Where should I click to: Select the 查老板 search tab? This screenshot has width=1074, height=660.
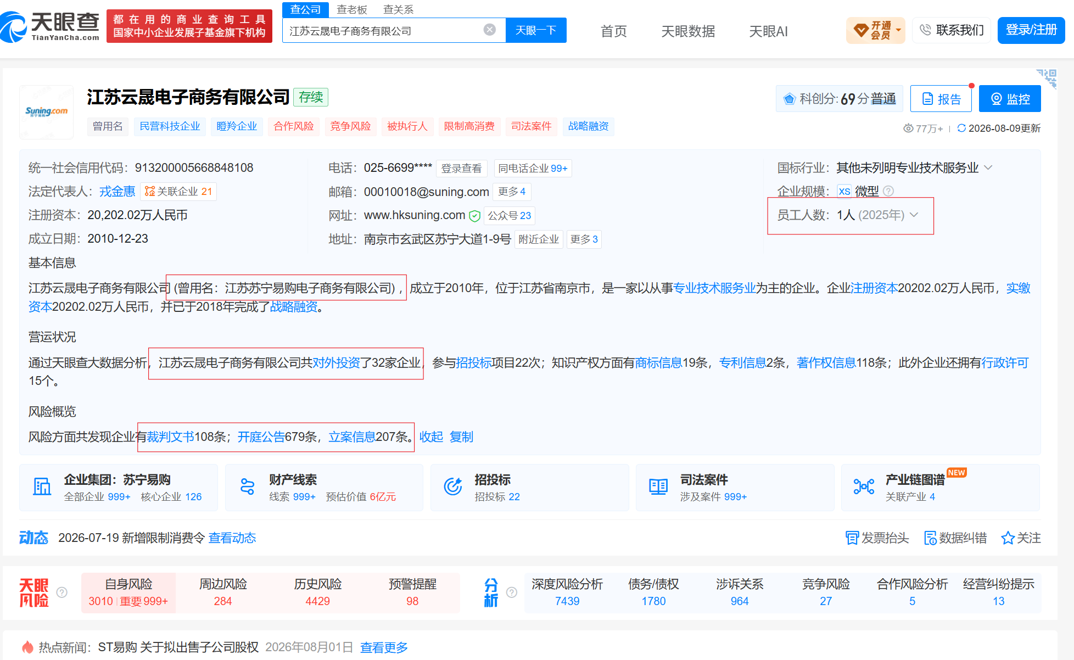(x=351, y=9)
